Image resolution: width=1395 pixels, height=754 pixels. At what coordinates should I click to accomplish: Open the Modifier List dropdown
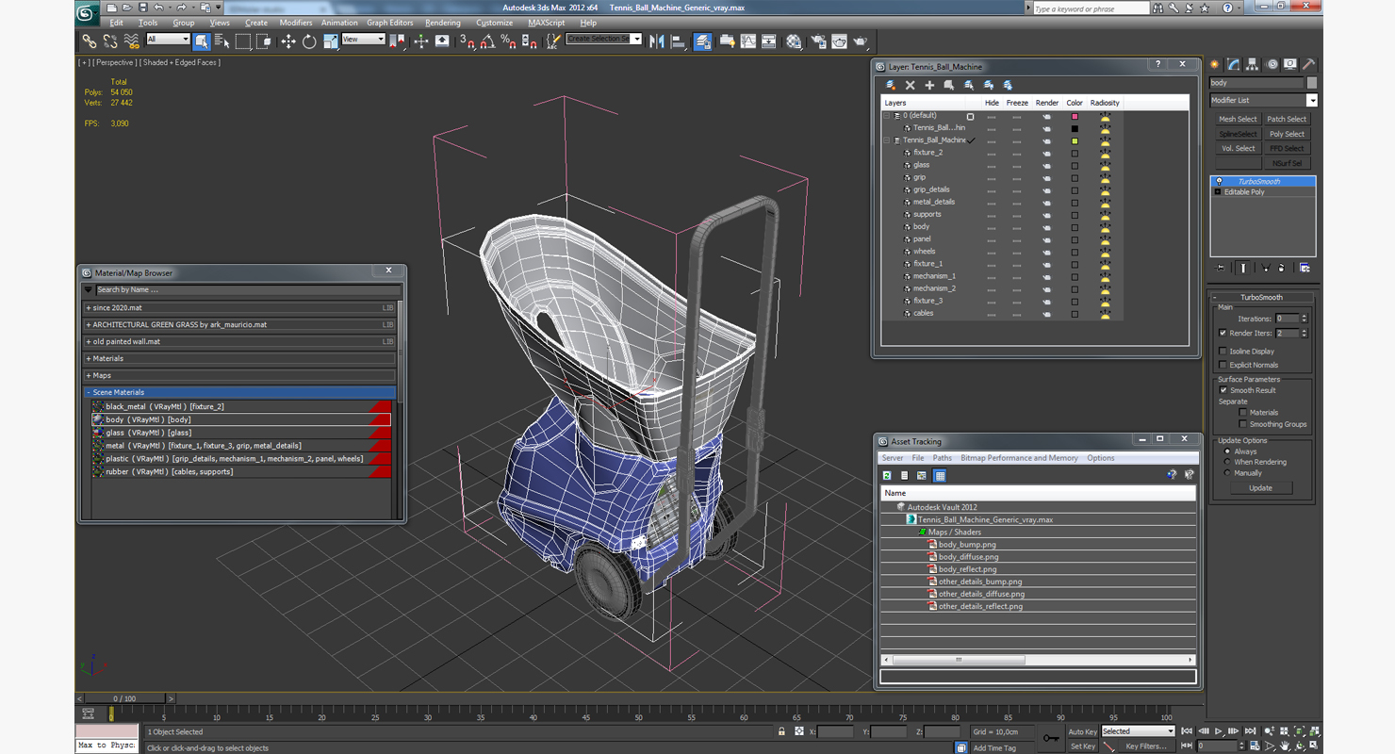click(1263, 100)
